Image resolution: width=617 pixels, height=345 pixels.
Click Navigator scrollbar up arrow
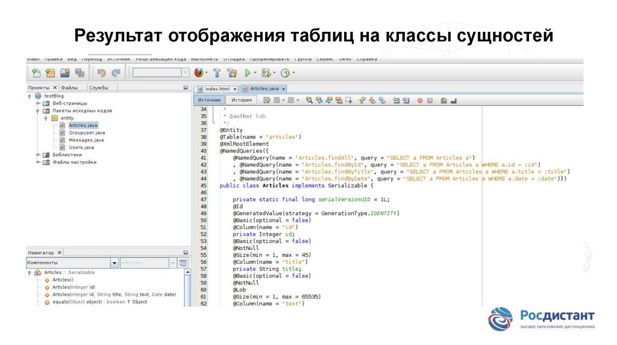click(188, 272)
